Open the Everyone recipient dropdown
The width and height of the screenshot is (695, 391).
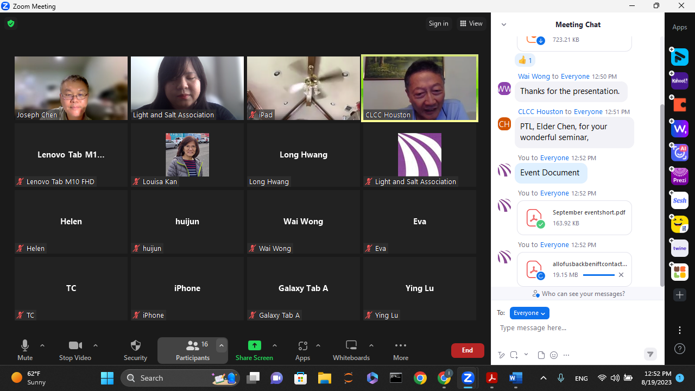tap(529, 313)
